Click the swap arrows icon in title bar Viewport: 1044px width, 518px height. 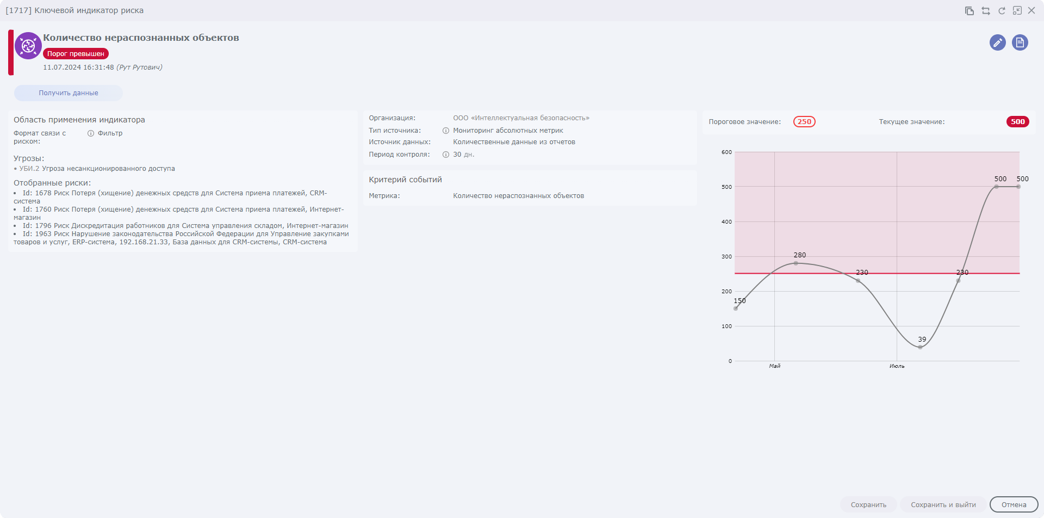point(986,11)
